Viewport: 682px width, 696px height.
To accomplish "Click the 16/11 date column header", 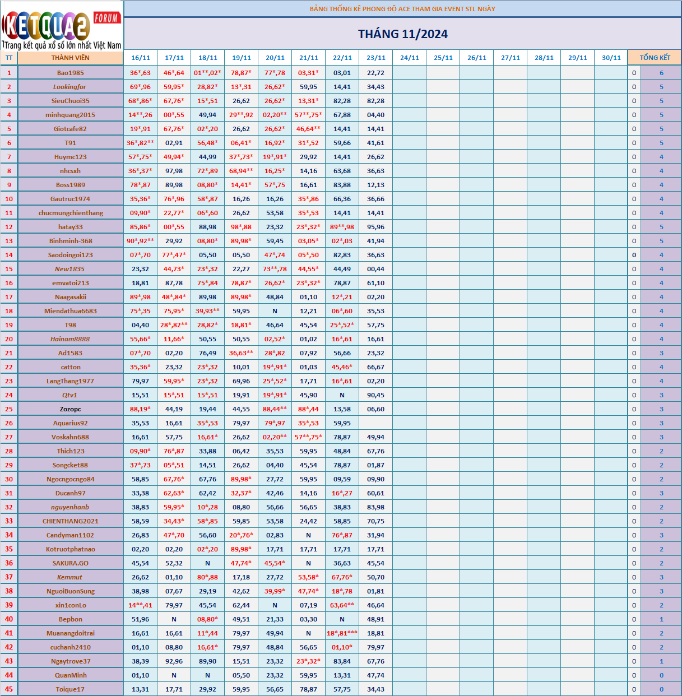I will coord(141,58).
